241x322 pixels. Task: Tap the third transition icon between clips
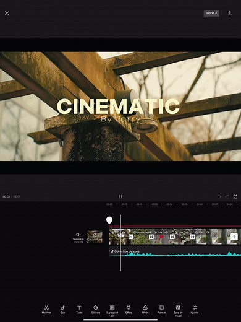point(172,237)
